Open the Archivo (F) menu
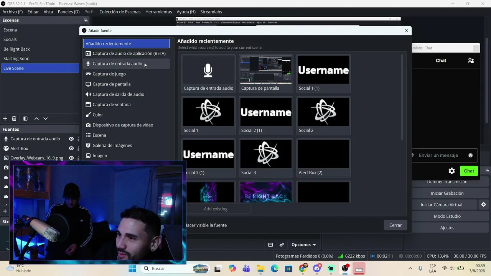The height and width of the screenshot is (276, 491). (13, 12)
